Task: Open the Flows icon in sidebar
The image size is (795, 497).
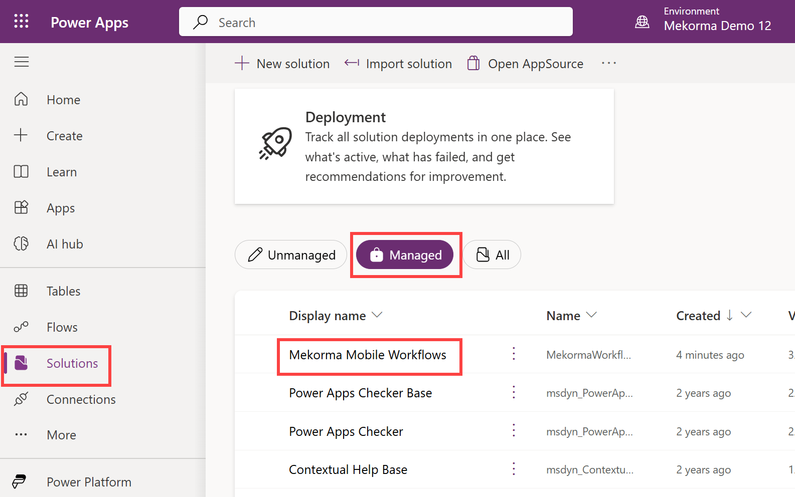Action: coord(21,327)
